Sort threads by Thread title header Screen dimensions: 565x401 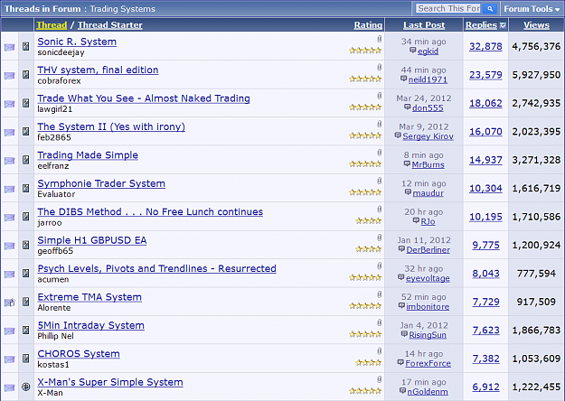pos(52,25)
